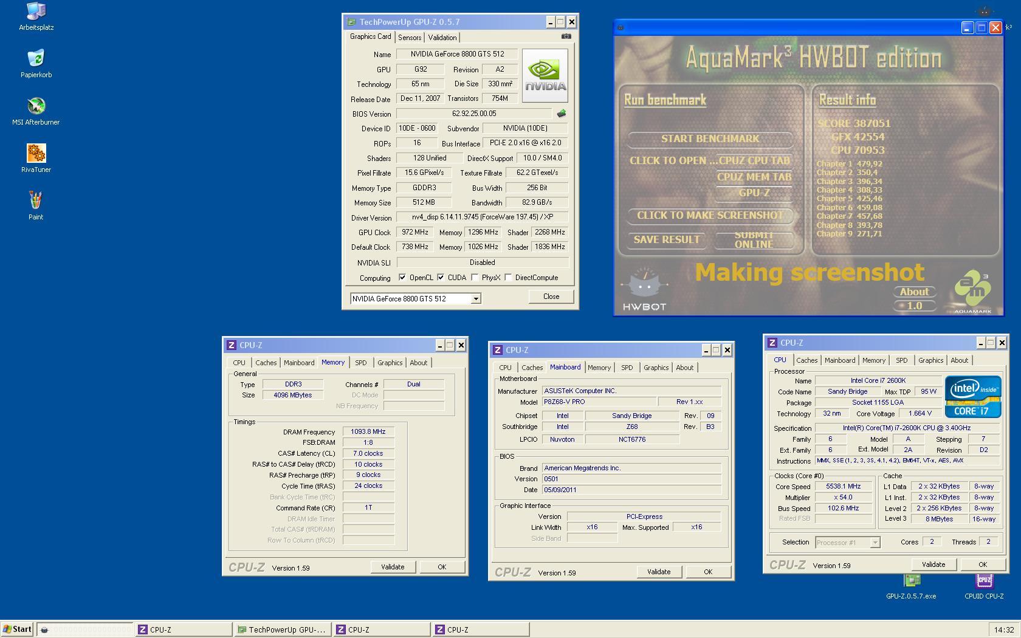Image resolution: width=1021 pixels, height=638 pixels.
Task: Open the Arbeitsplatz desktop icon
Action: tap(36, 16)
